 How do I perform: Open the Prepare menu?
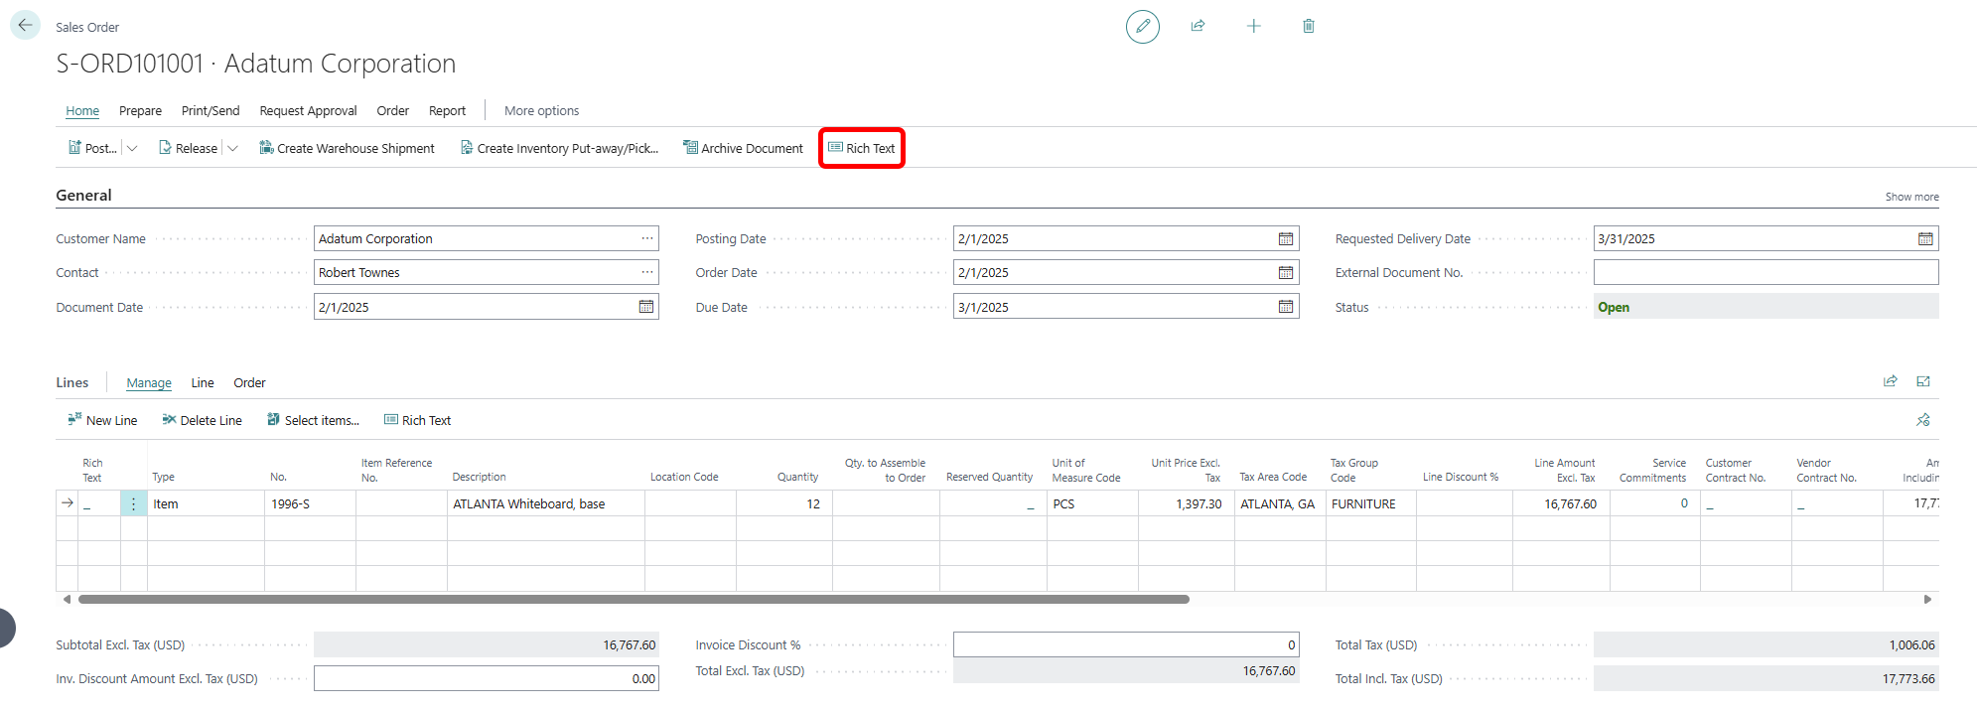(x=140, y=111)
